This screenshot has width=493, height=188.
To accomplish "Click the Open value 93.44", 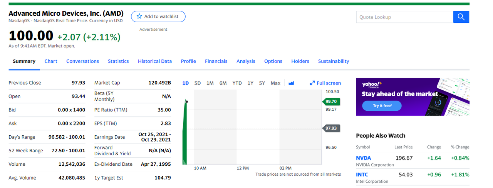I will pyautogui.click(x=79, y=96).
